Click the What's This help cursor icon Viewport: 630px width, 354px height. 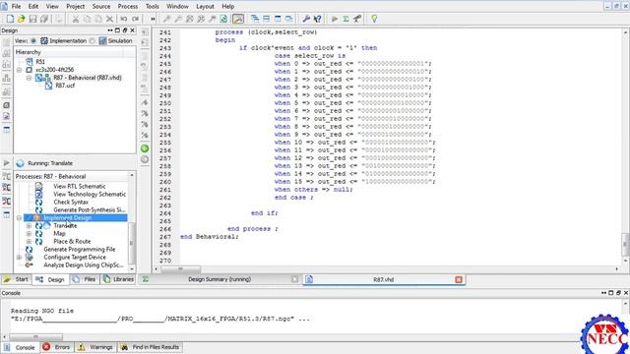click(317, 19)
